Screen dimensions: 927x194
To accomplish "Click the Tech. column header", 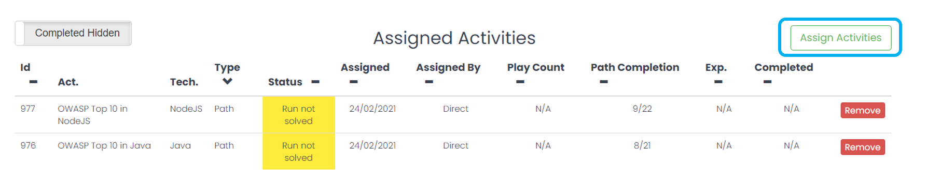I will click(184, 82).
